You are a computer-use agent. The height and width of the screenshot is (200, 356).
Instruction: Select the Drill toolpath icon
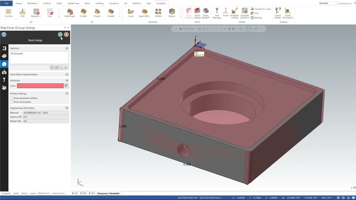pos(23,13)
